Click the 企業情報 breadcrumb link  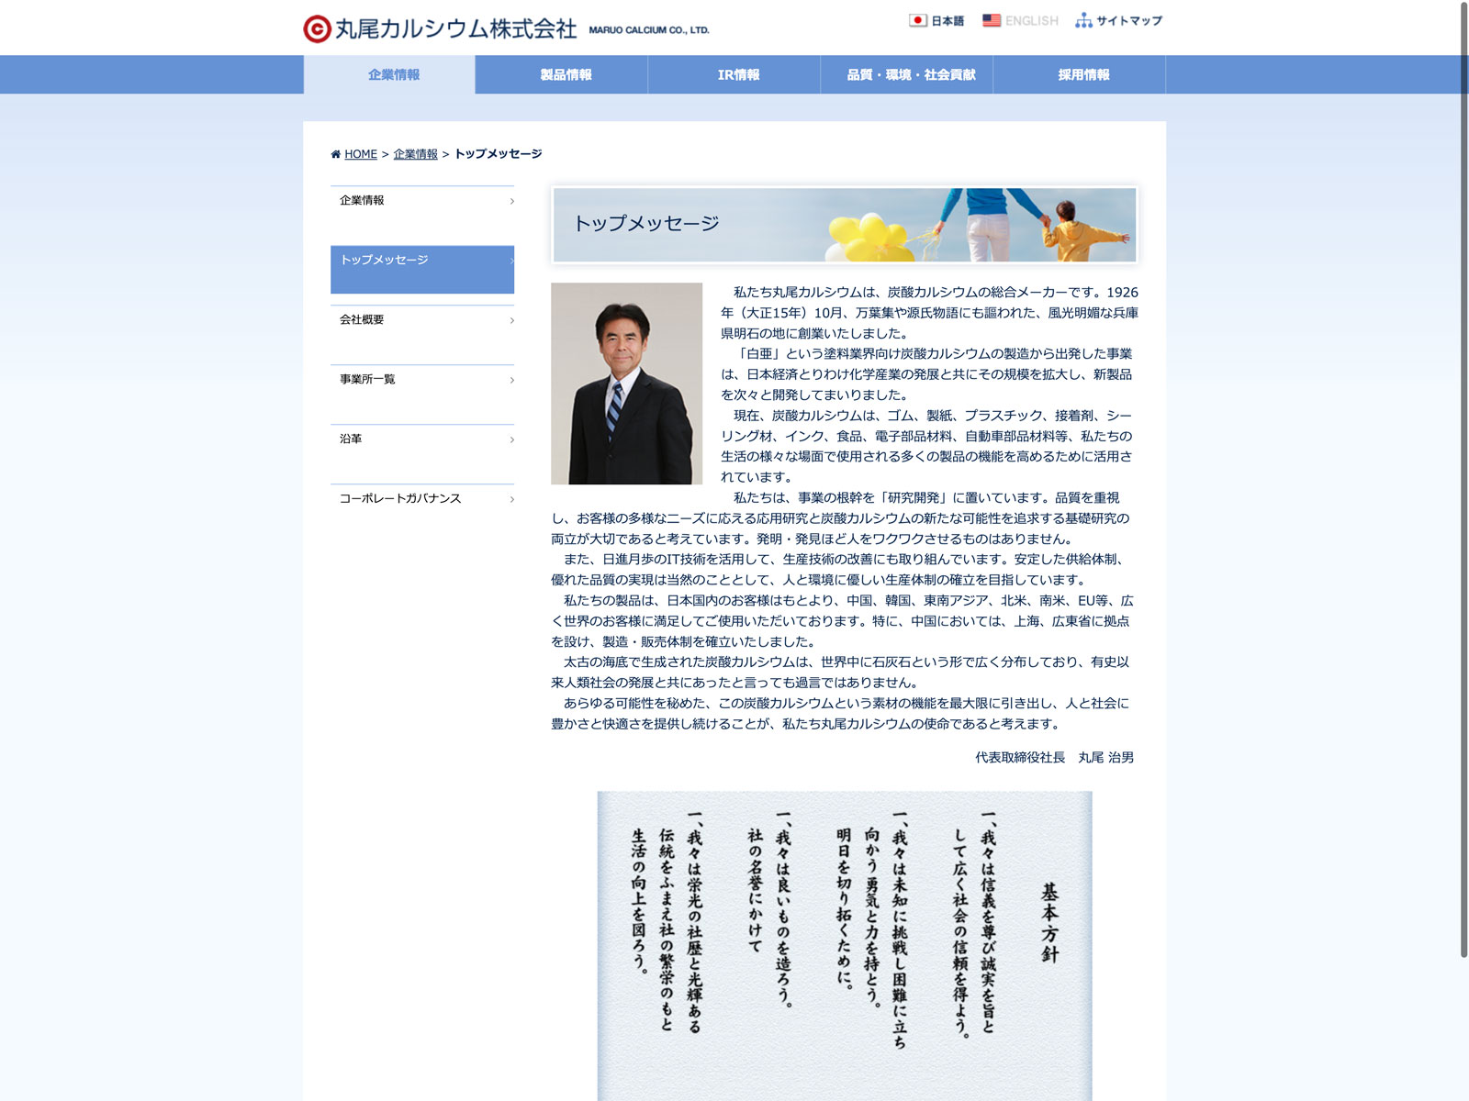(x=415, y=154)
